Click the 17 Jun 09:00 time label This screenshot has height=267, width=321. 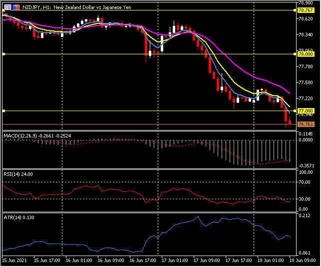[207, 261]
